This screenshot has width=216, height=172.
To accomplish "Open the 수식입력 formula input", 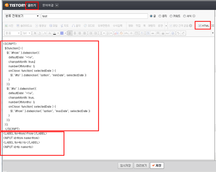I will tap(118, 26).
